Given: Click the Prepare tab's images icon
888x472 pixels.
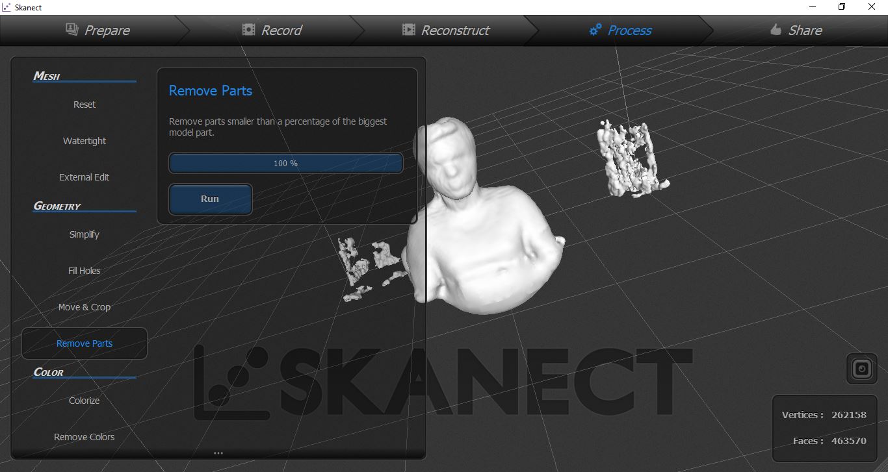Looking at the screenshot, I should point(72,30).
